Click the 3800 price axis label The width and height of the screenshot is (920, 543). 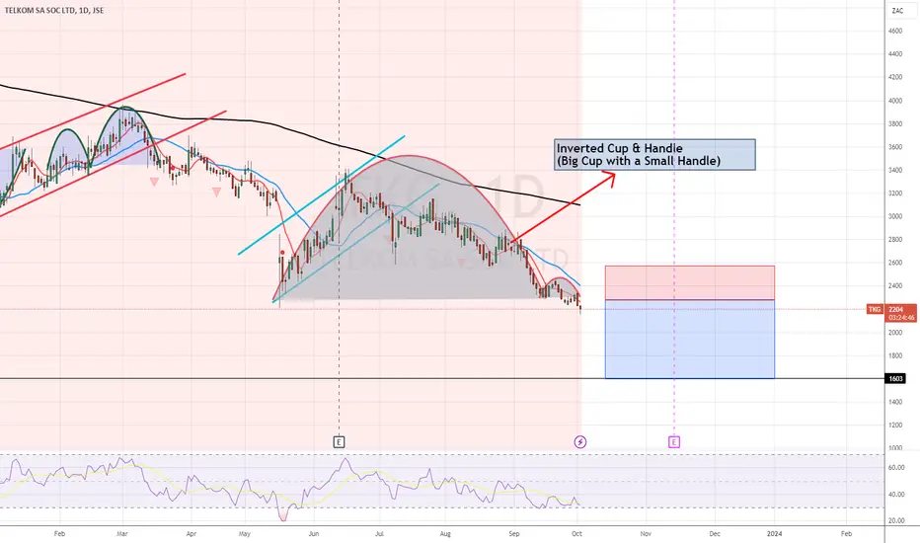click(895, 123)
